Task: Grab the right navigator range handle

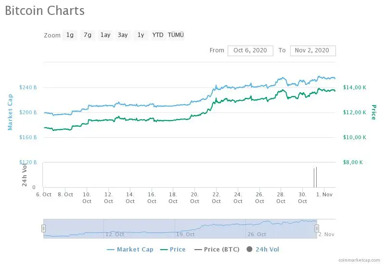Action: click(317, 228)
